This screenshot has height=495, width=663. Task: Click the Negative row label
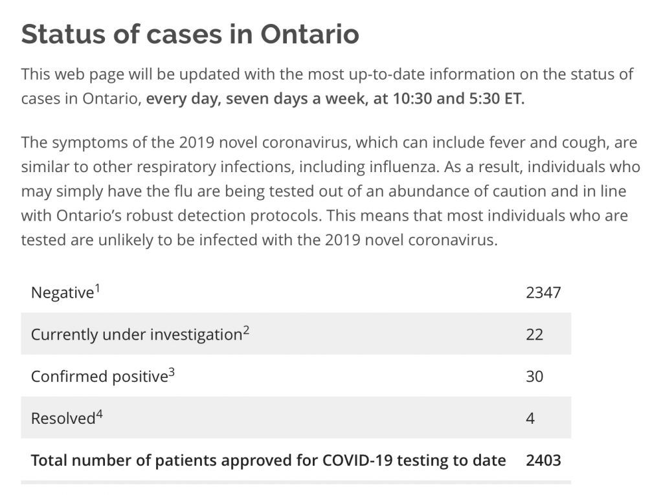(x=62, y=293)
